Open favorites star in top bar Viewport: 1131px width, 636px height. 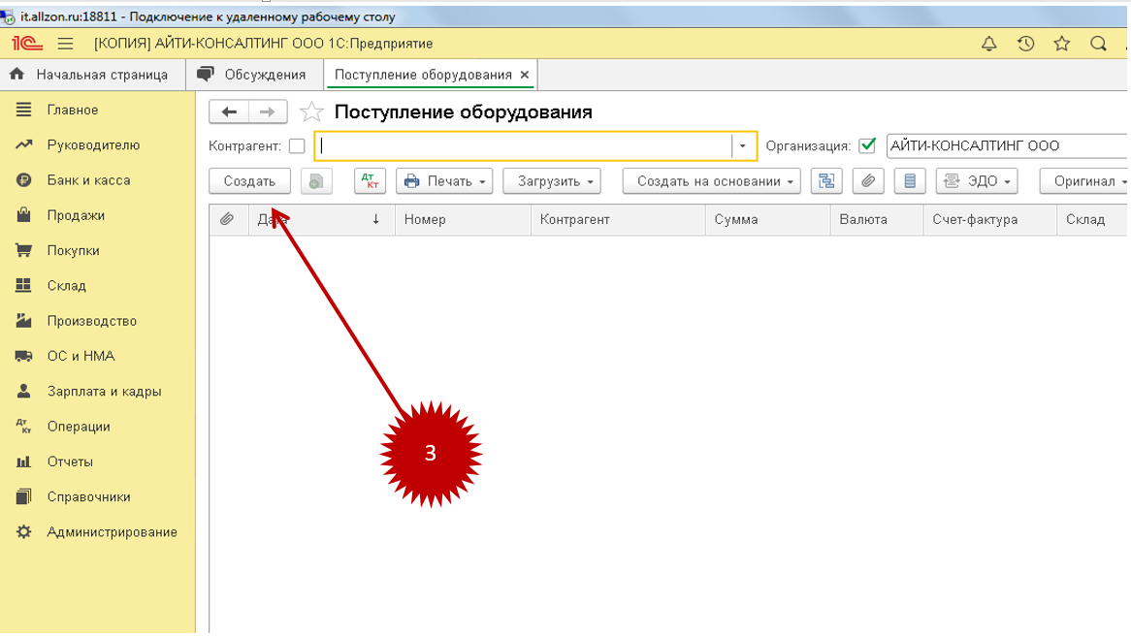coord(1062,44)
